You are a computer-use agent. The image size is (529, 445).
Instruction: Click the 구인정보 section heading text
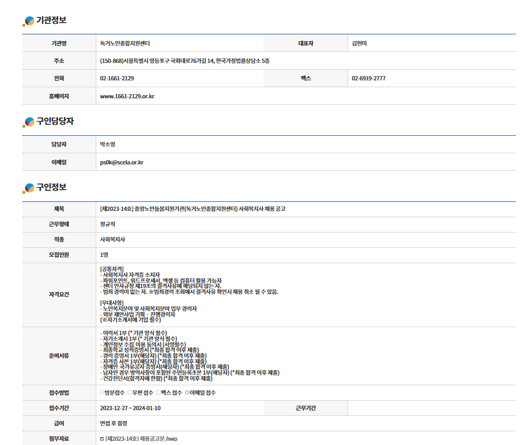(51, 188)
